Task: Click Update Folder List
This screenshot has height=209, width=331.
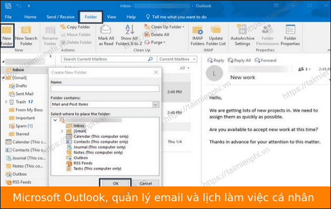Action: coord(216,36)
